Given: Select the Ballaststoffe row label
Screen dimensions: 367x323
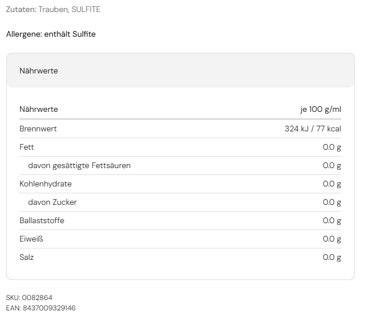Looking at the screenshot, I should tap(42, 221).
